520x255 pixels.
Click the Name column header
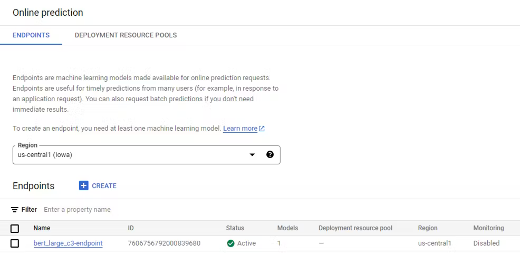coord(42,228)
